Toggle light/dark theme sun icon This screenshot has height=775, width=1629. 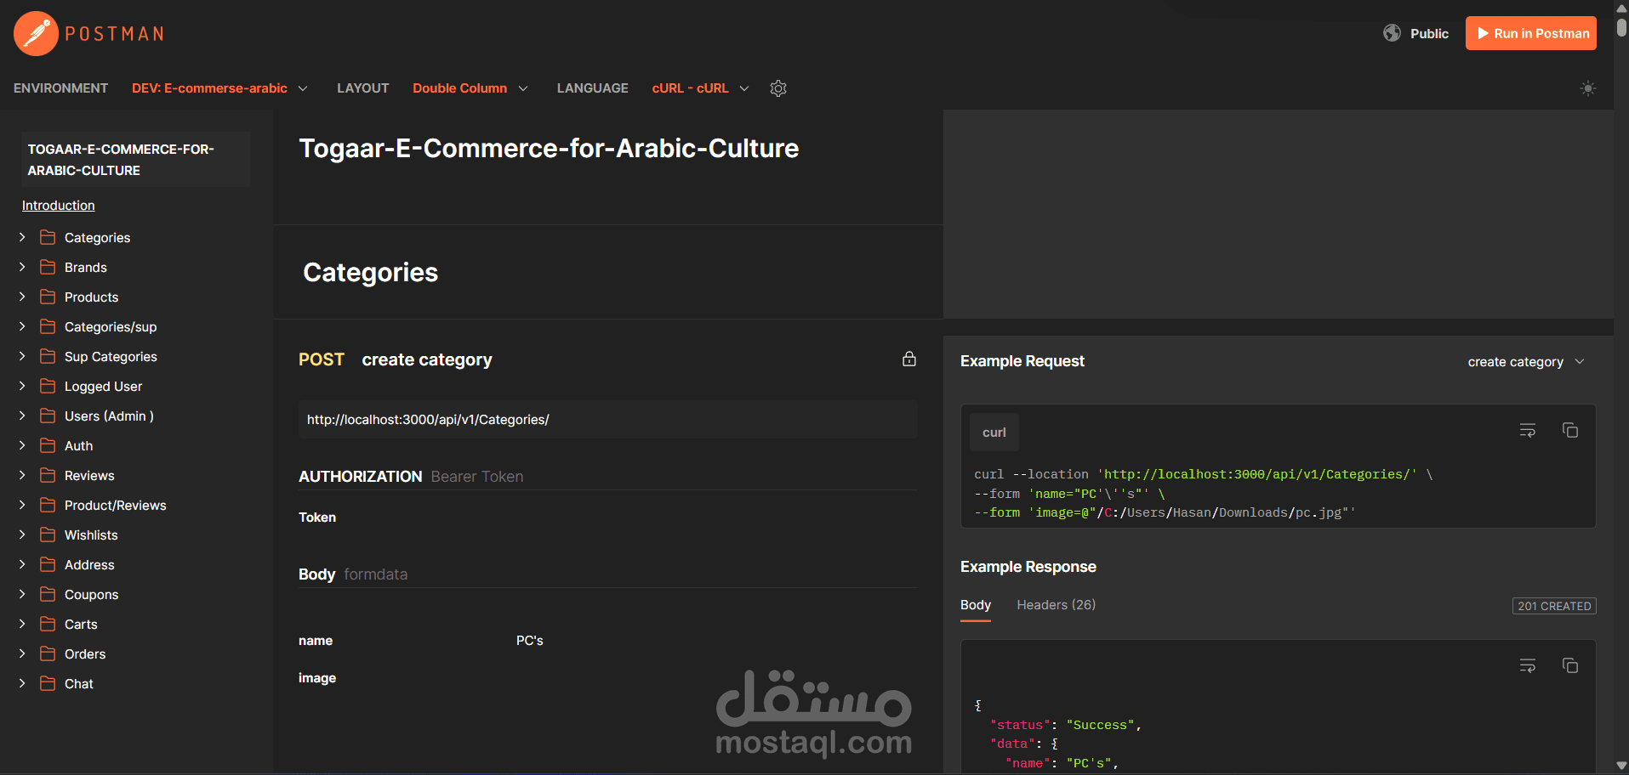tap(1587, 88)
